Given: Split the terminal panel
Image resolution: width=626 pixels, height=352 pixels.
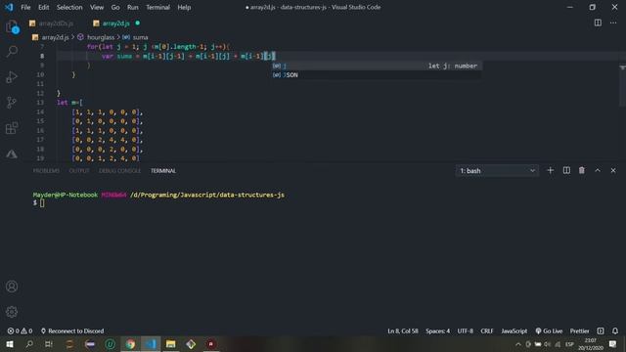Looking at the screenshot, I should (566, 170).
